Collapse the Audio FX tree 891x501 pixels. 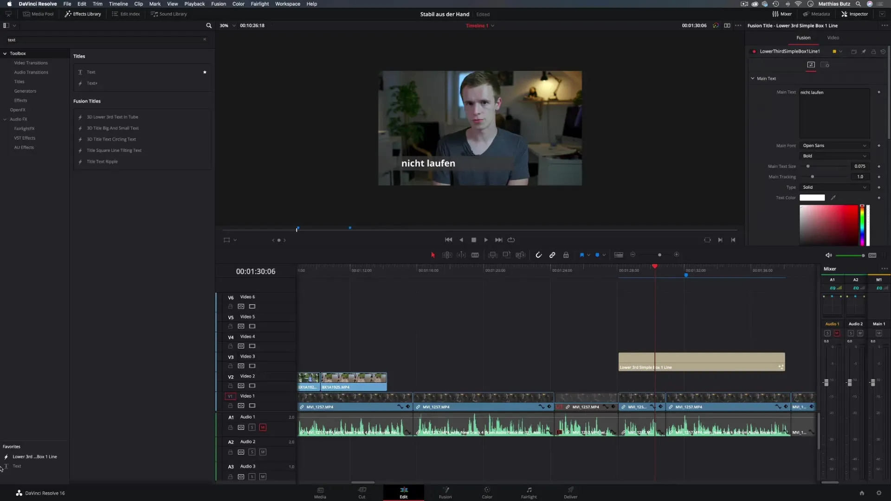5,119
